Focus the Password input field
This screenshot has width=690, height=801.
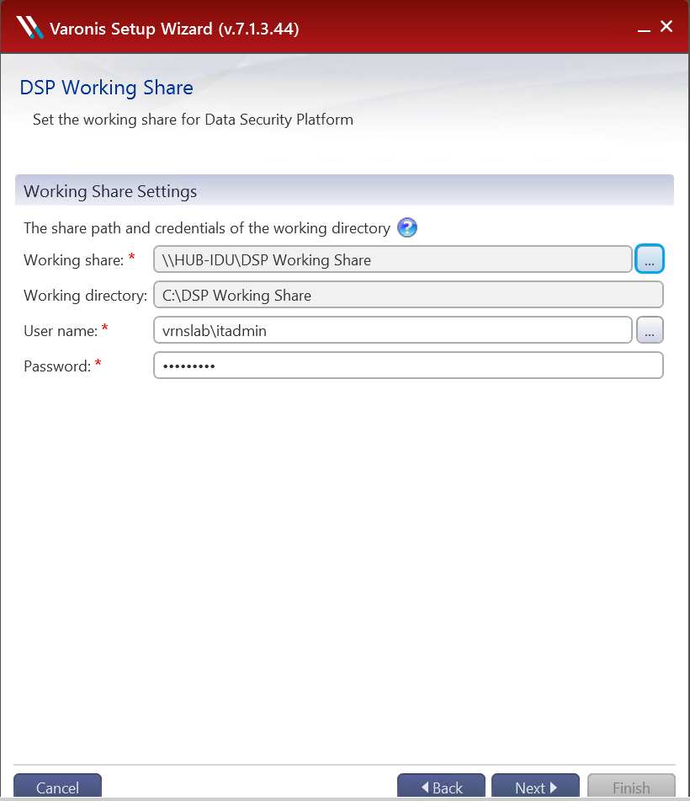pyautogui.click(x=408, y=366)
